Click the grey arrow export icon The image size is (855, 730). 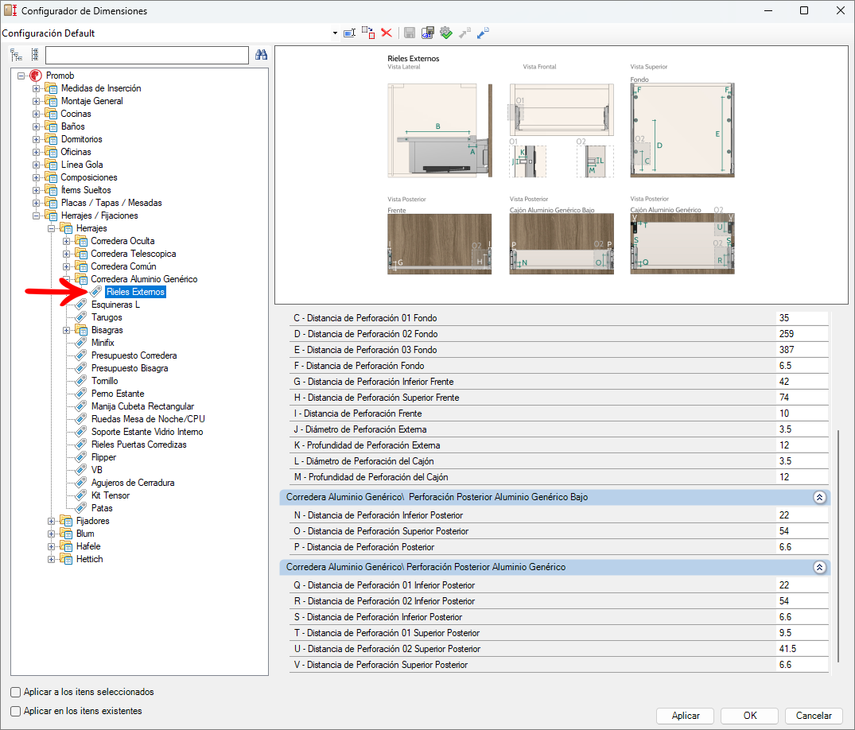pos(464,33)
